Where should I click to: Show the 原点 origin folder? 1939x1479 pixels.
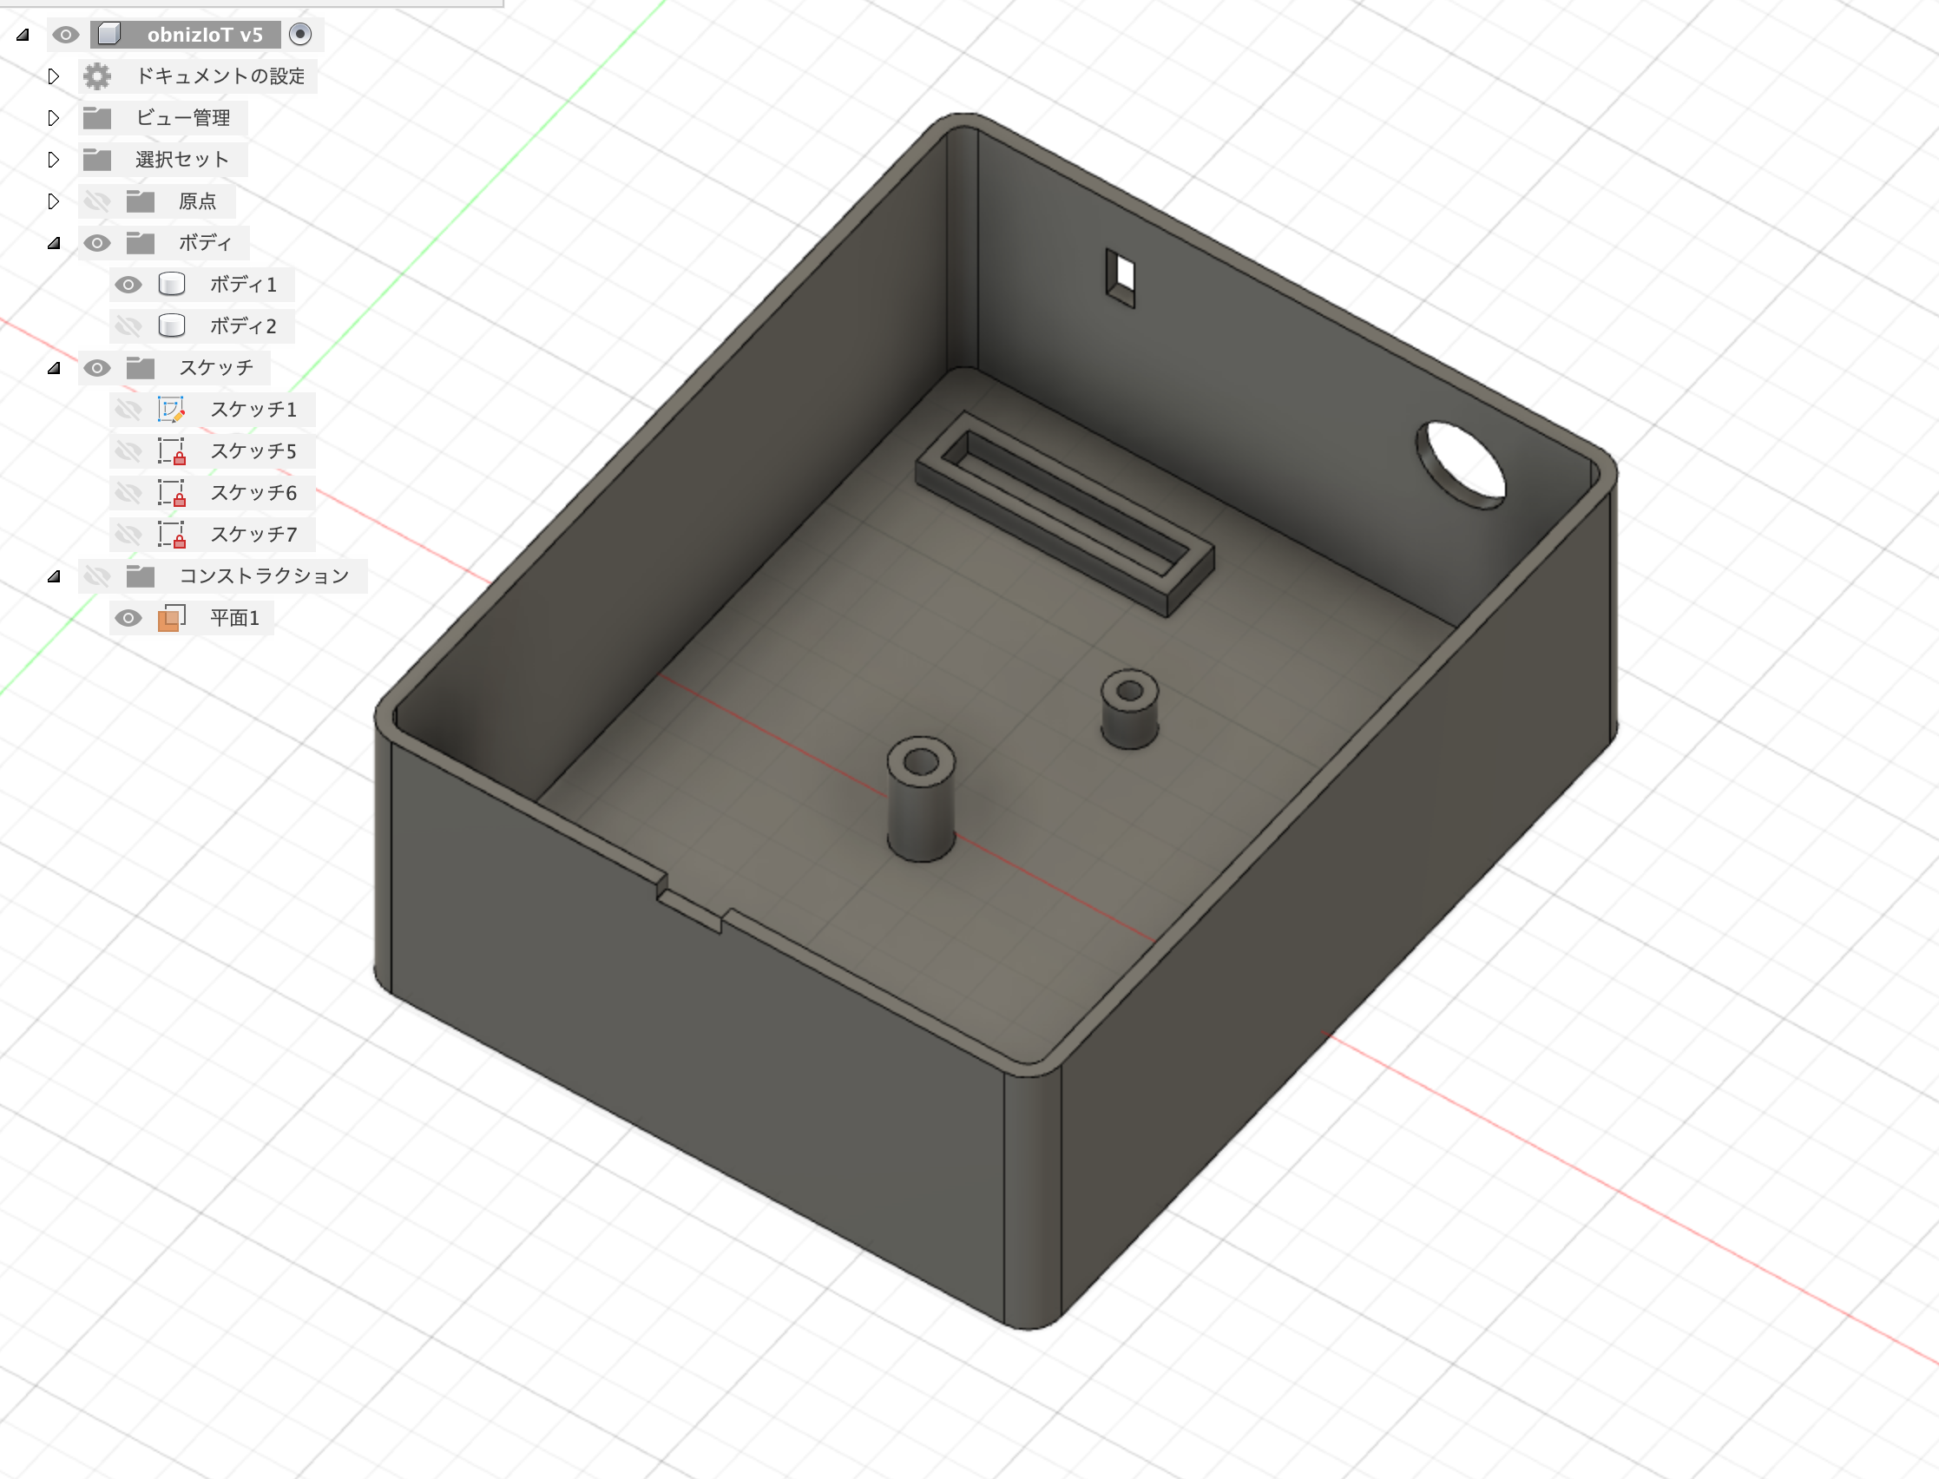pos(97,201)
